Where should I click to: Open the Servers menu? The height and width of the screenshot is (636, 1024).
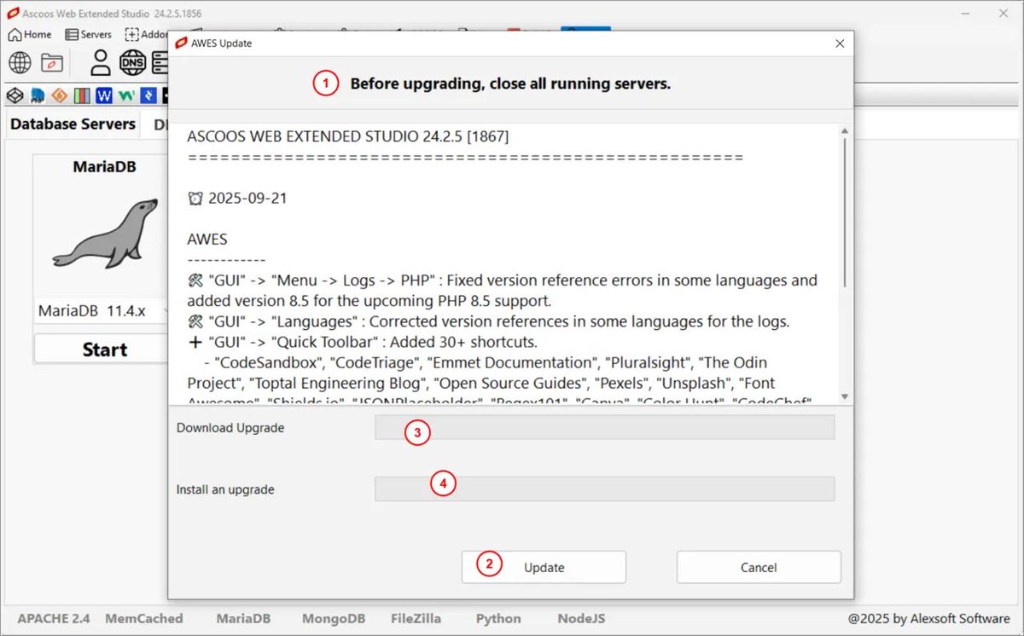[88, 34]
